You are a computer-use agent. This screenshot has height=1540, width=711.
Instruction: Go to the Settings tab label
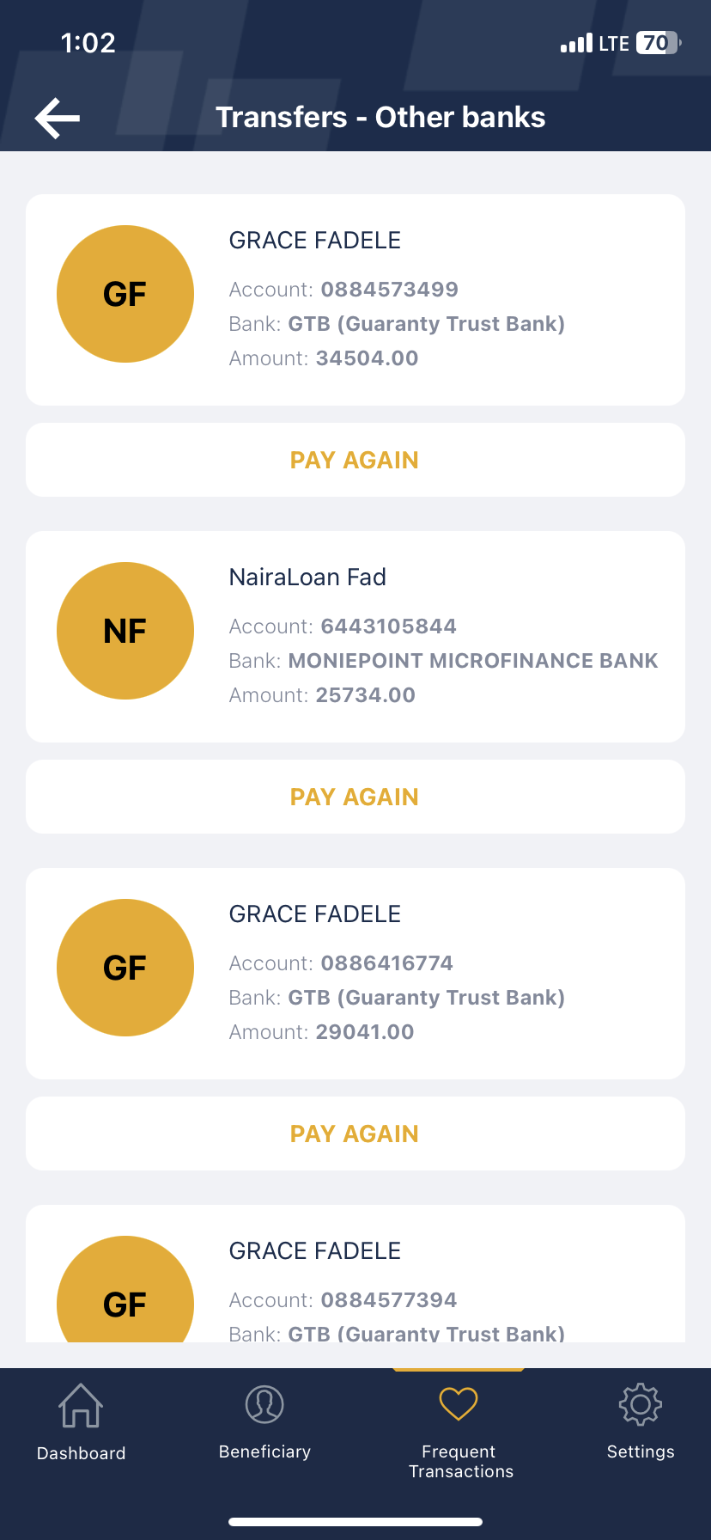[641, 1451]
